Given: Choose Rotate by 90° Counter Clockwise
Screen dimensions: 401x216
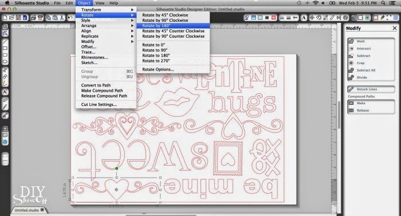Looking at the screenshot, I should pos(173,36).
